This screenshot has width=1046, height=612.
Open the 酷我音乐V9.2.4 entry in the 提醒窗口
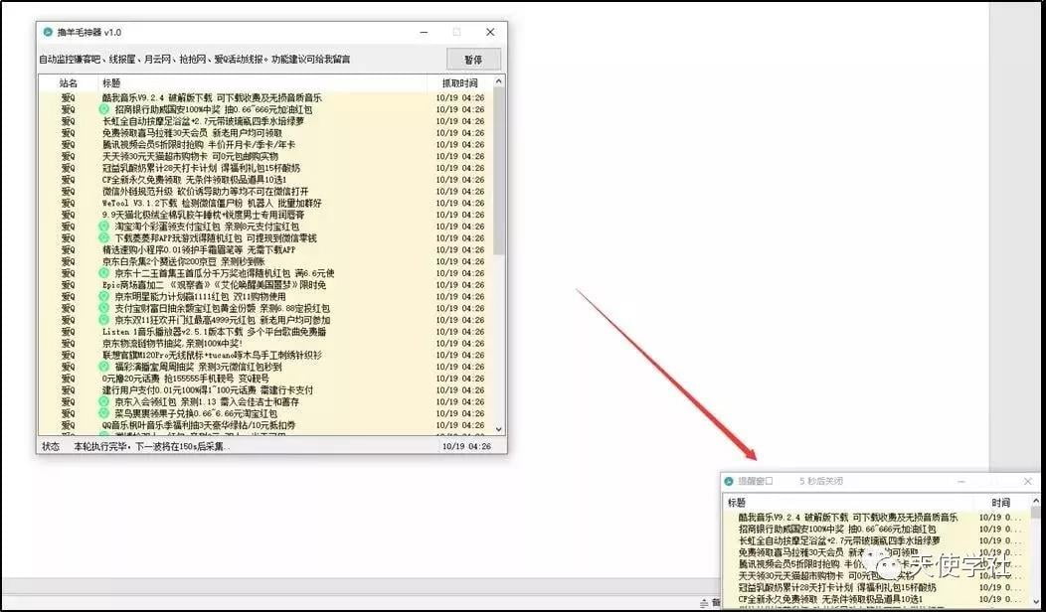coord(848,518)
